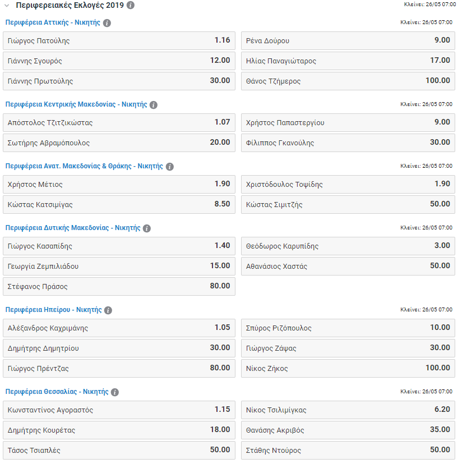
Task: Click info icon for Περιφέρεια Δυτικής Μακεδονίας
Action: [x=147, y=228]
